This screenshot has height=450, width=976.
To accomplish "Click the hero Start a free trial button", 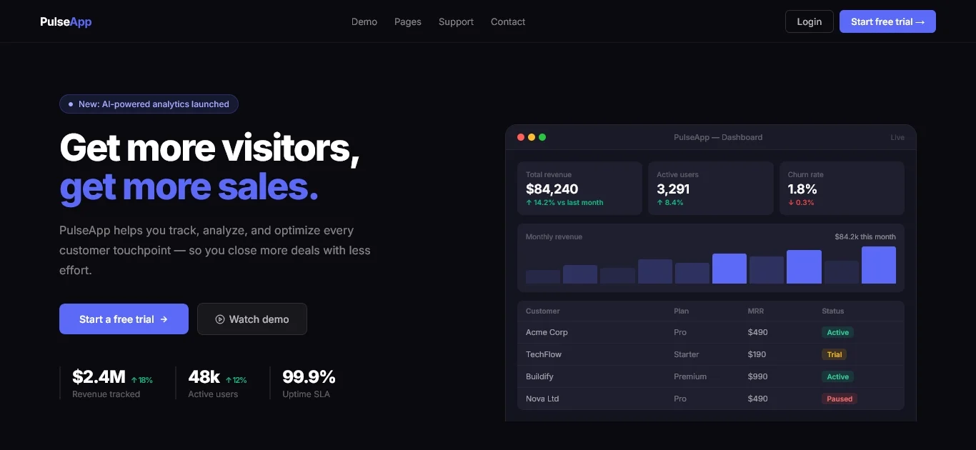I will point(124,319).
